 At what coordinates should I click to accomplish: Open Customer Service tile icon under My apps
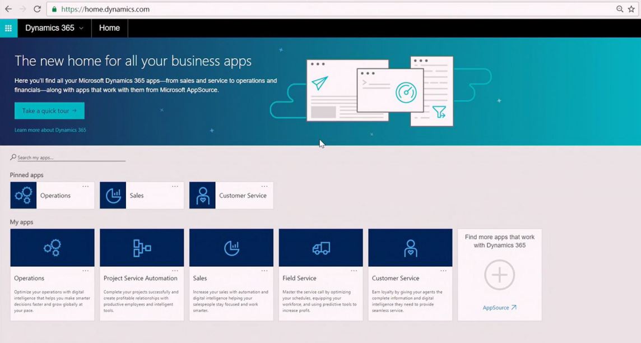coord(411,248)
